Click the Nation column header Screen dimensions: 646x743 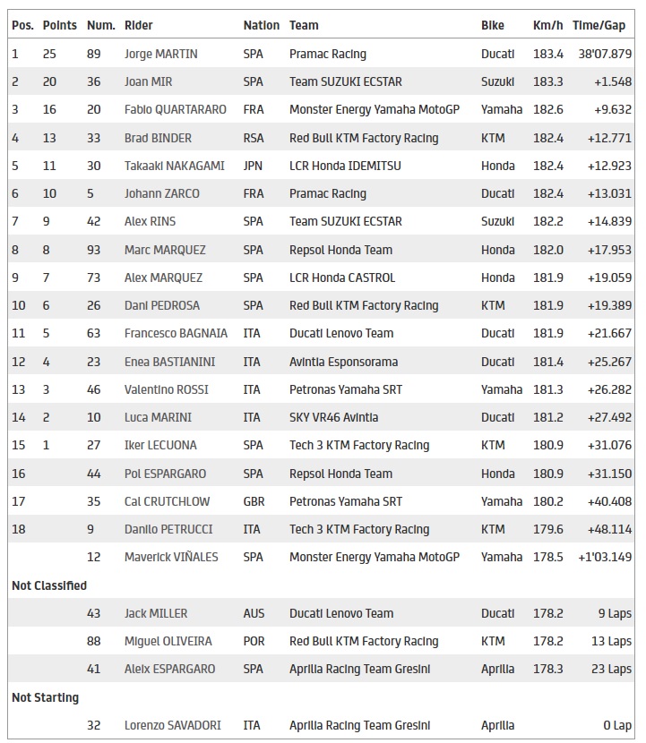click(261, 26)
